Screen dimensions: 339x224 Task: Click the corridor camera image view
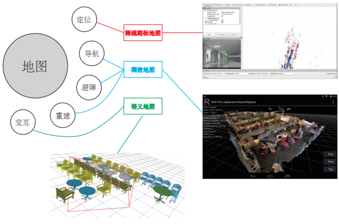221,54
